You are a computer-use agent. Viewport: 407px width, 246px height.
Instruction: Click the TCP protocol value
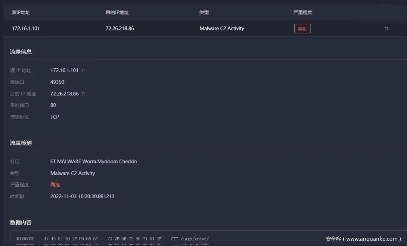(x=55, y=117)
